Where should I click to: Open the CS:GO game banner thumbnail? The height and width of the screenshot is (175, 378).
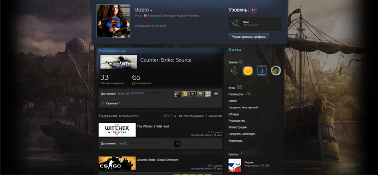[117, 163]
